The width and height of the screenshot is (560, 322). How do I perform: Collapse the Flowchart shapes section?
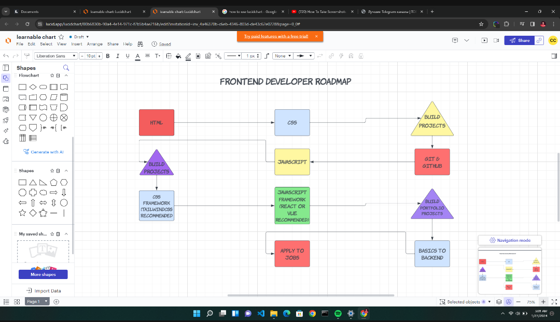tap(65, 75)
